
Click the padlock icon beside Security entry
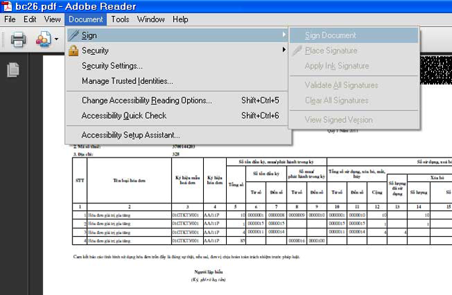coord(74,51)
